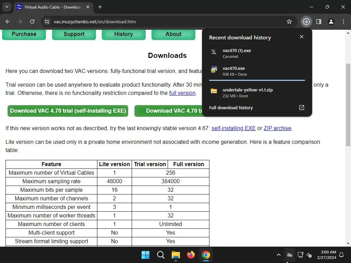
Task: Go back to the previous page
Action: pyautogui.click(x=8, y=22)
